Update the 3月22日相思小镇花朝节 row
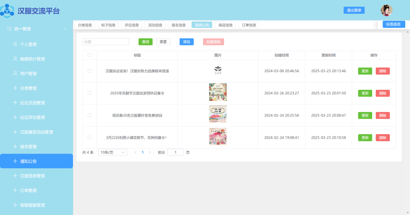Image resolution: width=410 pixels, height=215 pixels. 365,137
